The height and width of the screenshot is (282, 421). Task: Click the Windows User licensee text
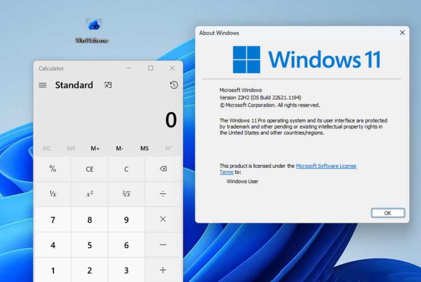coord(242,181)
